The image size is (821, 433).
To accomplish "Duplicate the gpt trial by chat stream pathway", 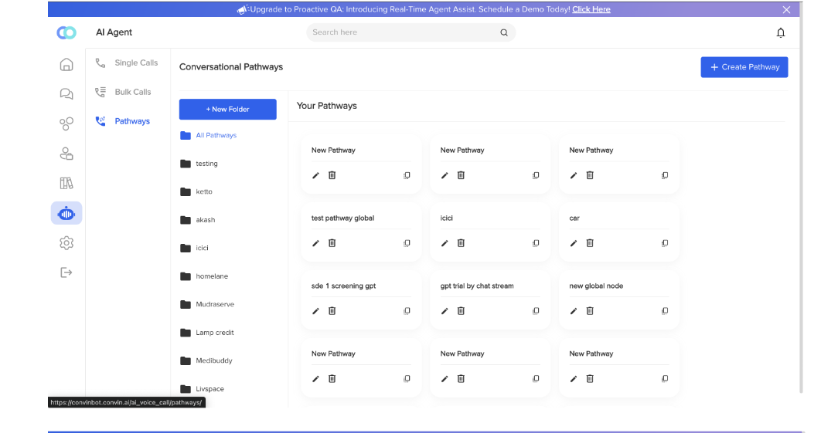I will tap(536, 311).
